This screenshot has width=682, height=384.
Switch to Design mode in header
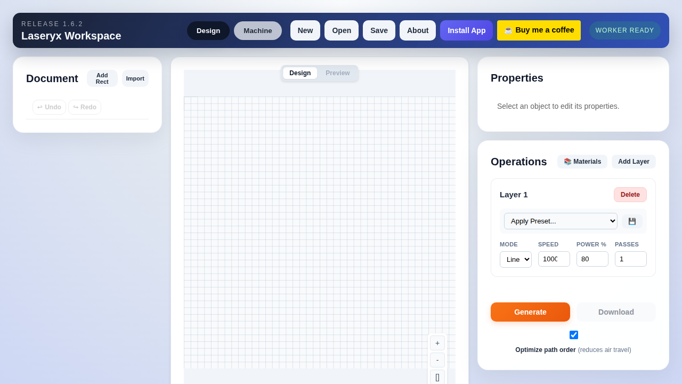[208, 30]
